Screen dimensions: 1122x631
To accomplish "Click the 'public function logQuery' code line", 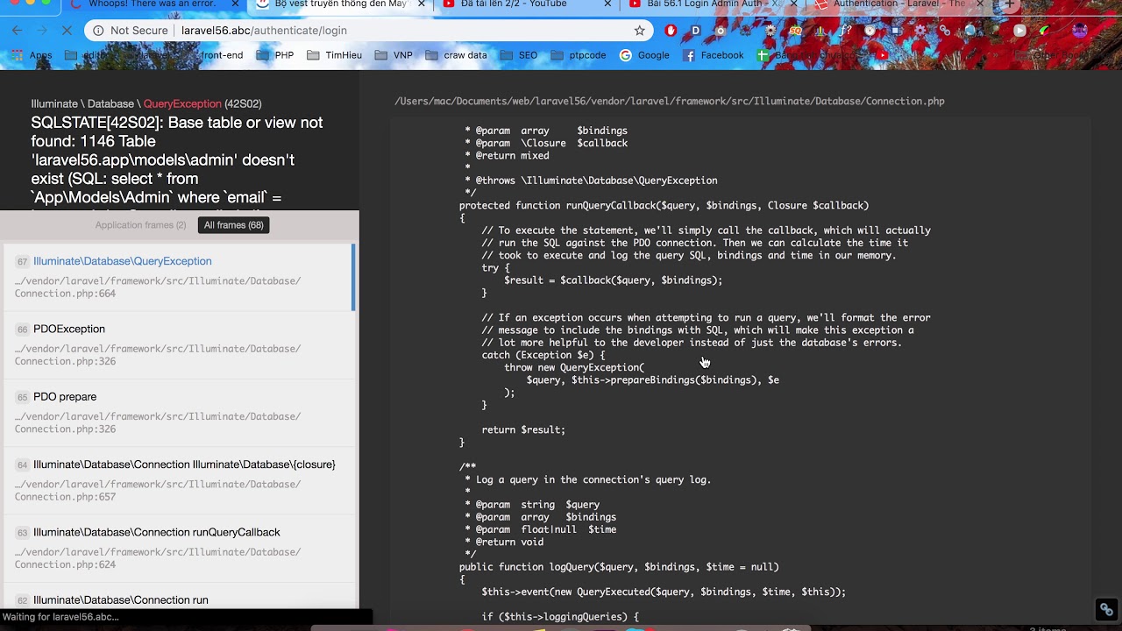I will click(x=619, y=567).
